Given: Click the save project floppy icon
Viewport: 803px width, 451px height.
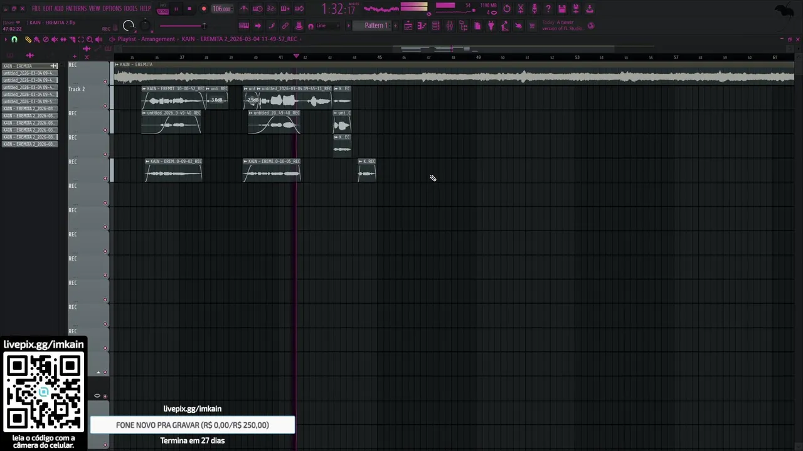Looking at the screenshot, I should coord(562,9).
